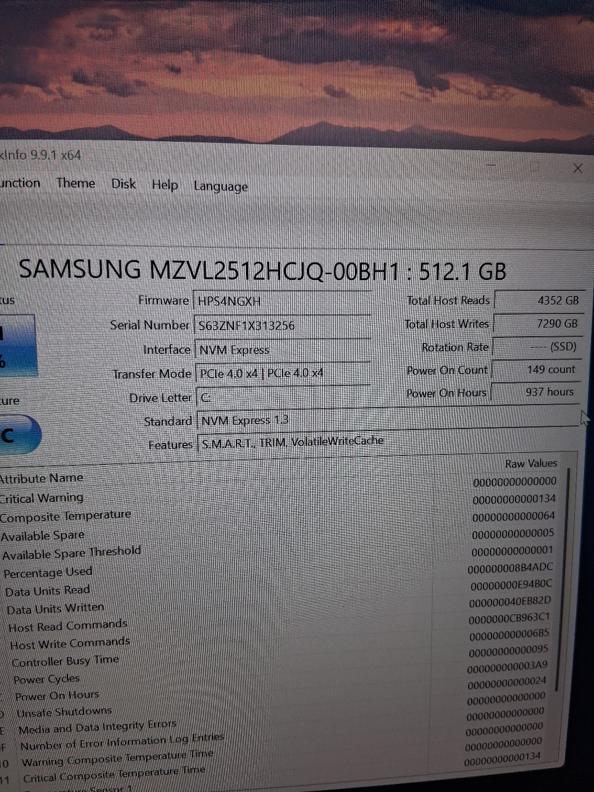Image resolution: width=594 pixels, height=792 pixels.
Task: Click raw value 000000000006B5
Action: [509, 635]
